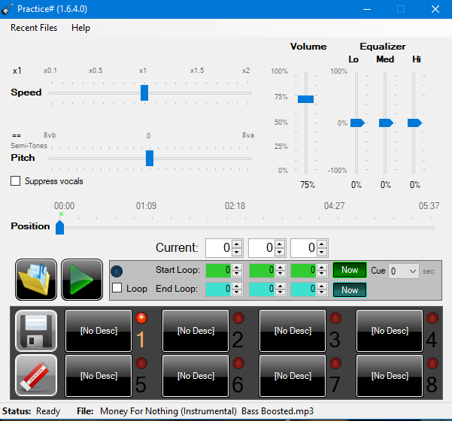Click the floppy disk save presets icon
The image size is (452, 421).
(x=36, y=331)
